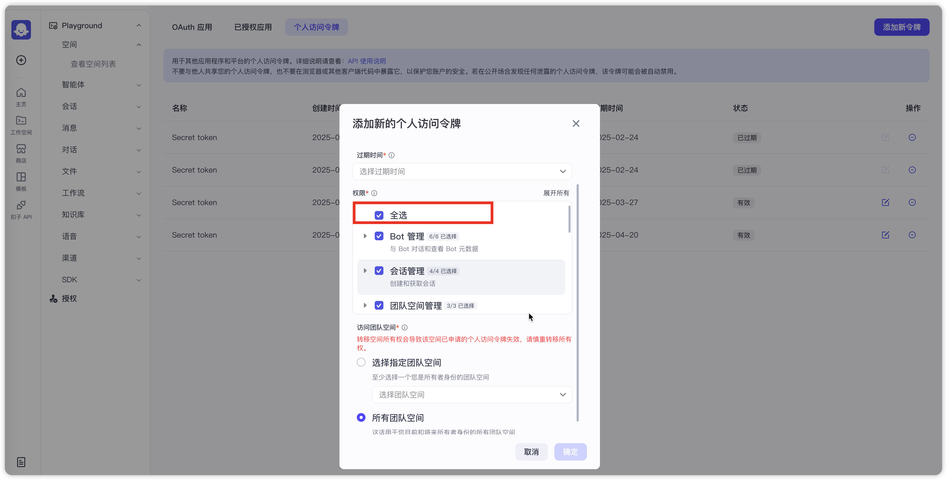Open the 选择过期时间 dropdown
The height and width of the screenshot is (480, 947).
click(462, 171)
